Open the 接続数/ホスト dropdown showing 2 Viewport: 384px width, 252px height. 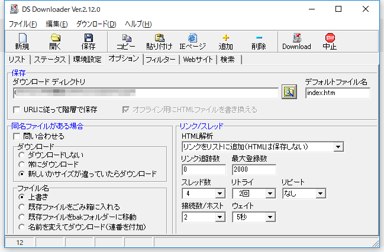(220, 217)
